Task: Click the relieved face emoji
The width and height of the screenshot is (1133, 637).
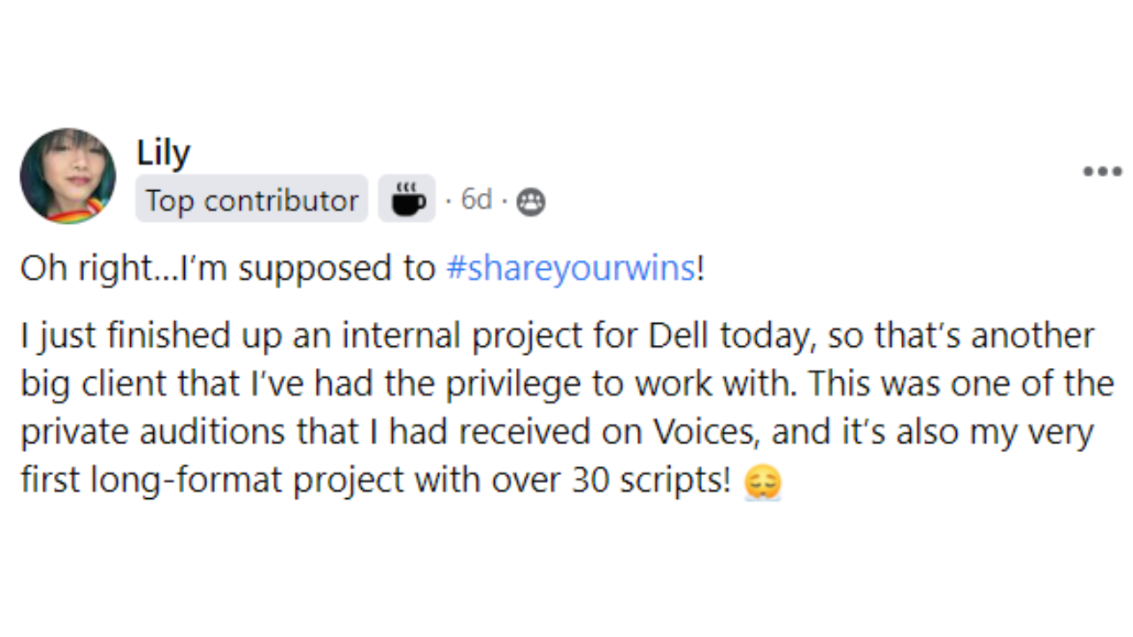Action: click(x=762, y=482)
